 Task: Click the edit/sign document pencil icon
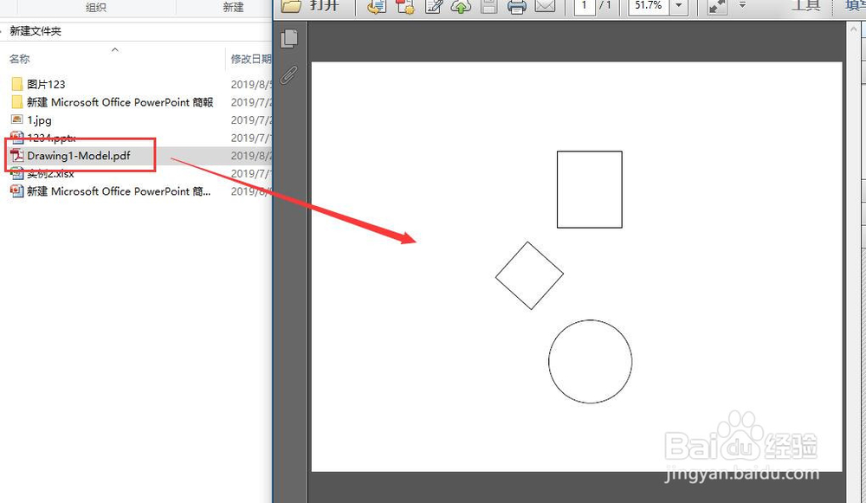click(x=434, y=6)
